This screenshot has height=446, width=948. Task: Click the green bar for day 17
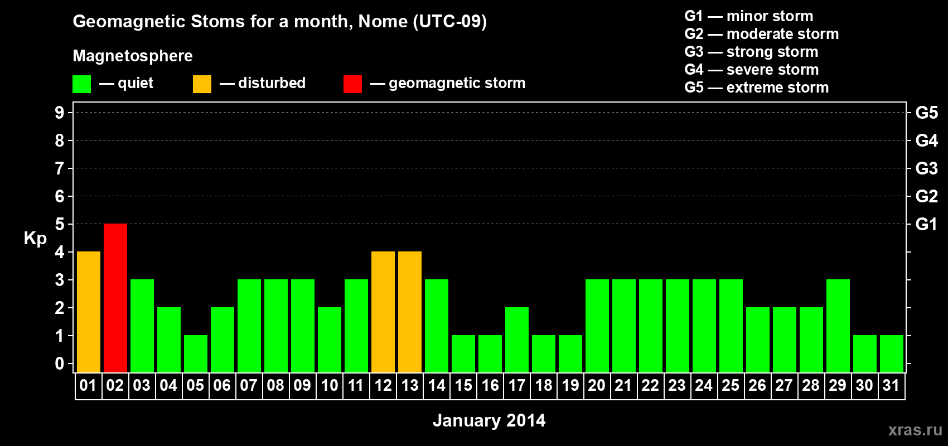pos(517,340)
